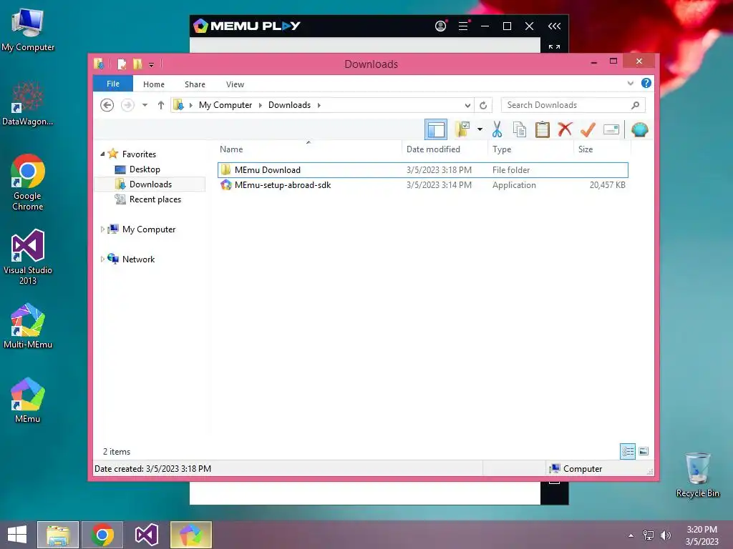Click the E-mail envelope toolbar icon
The width and height of the screenshot is (733, 549).
(x=611, y=129)
